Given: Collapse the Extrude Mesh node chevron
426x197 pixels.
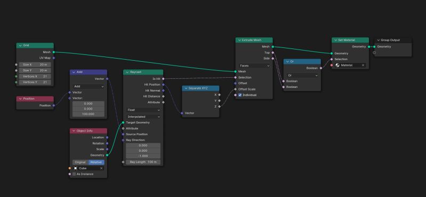Looking at the screenshot, I should (x=239, y=40).
